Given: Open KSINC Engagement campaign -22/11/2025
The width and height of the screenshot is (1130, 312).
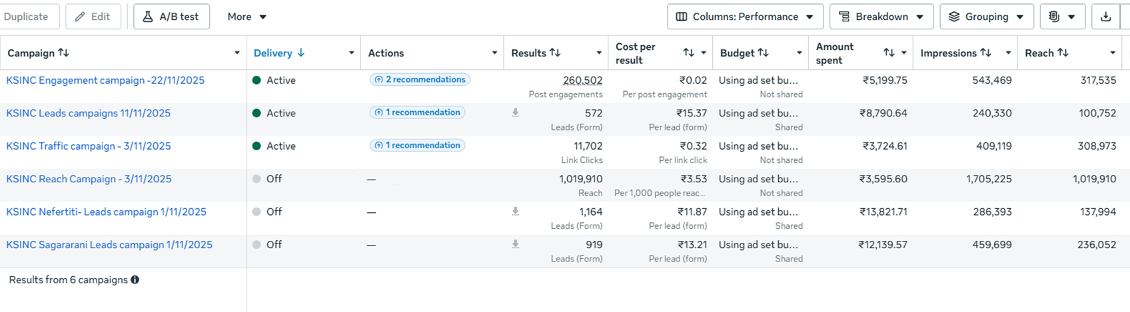Looking at the screenshot, I should 105,80.
